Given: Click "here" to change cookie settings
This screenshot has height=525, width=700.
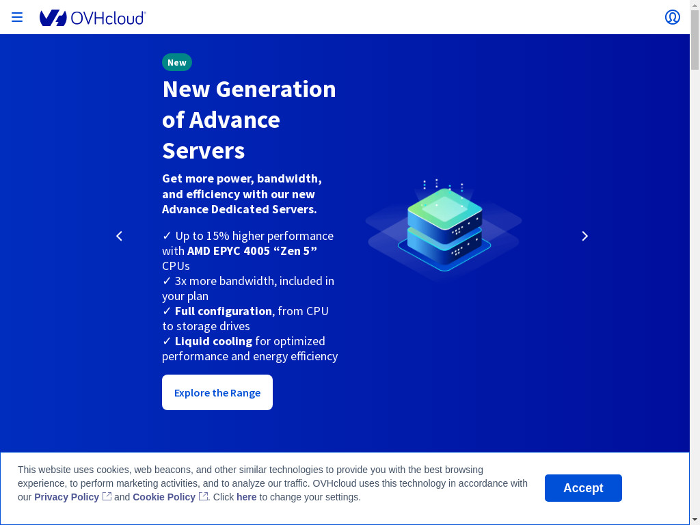Looking at the screenshot, I should coord(246,497).
